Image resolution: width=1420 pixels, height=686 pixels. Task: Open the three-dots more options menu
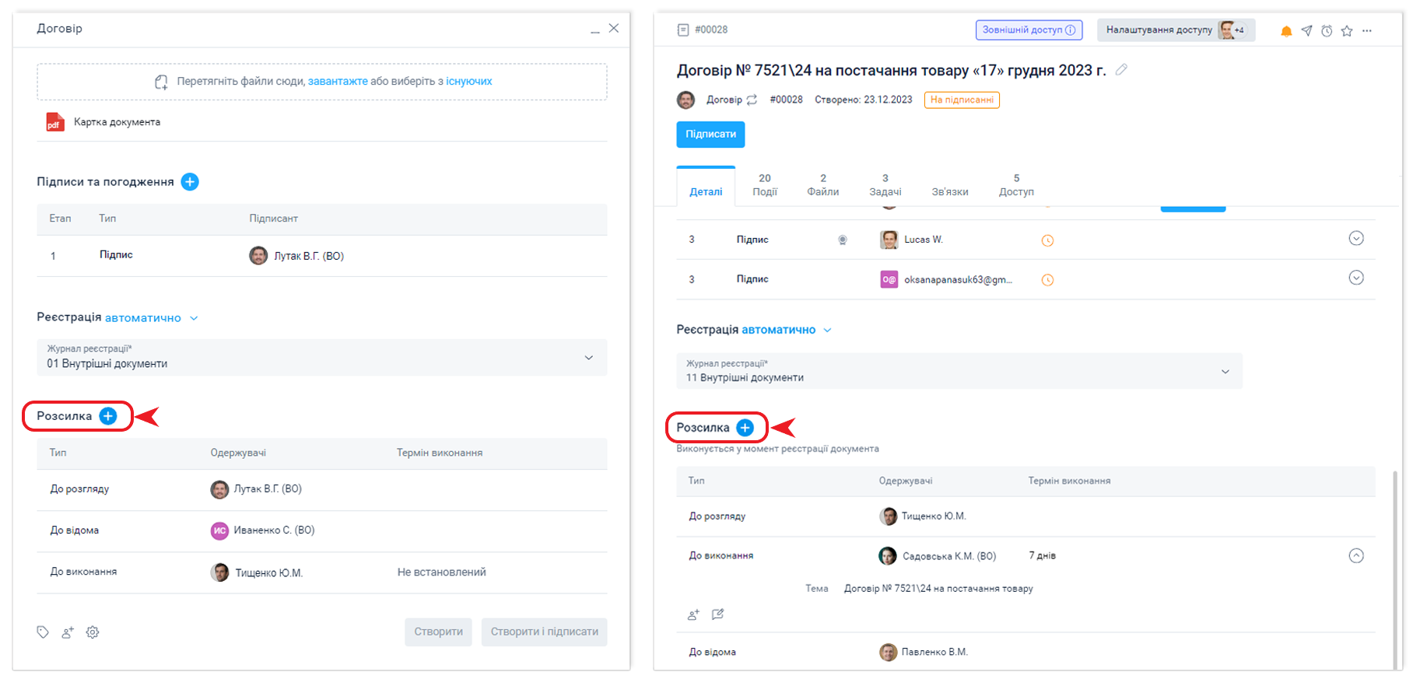click(1367, 31)
